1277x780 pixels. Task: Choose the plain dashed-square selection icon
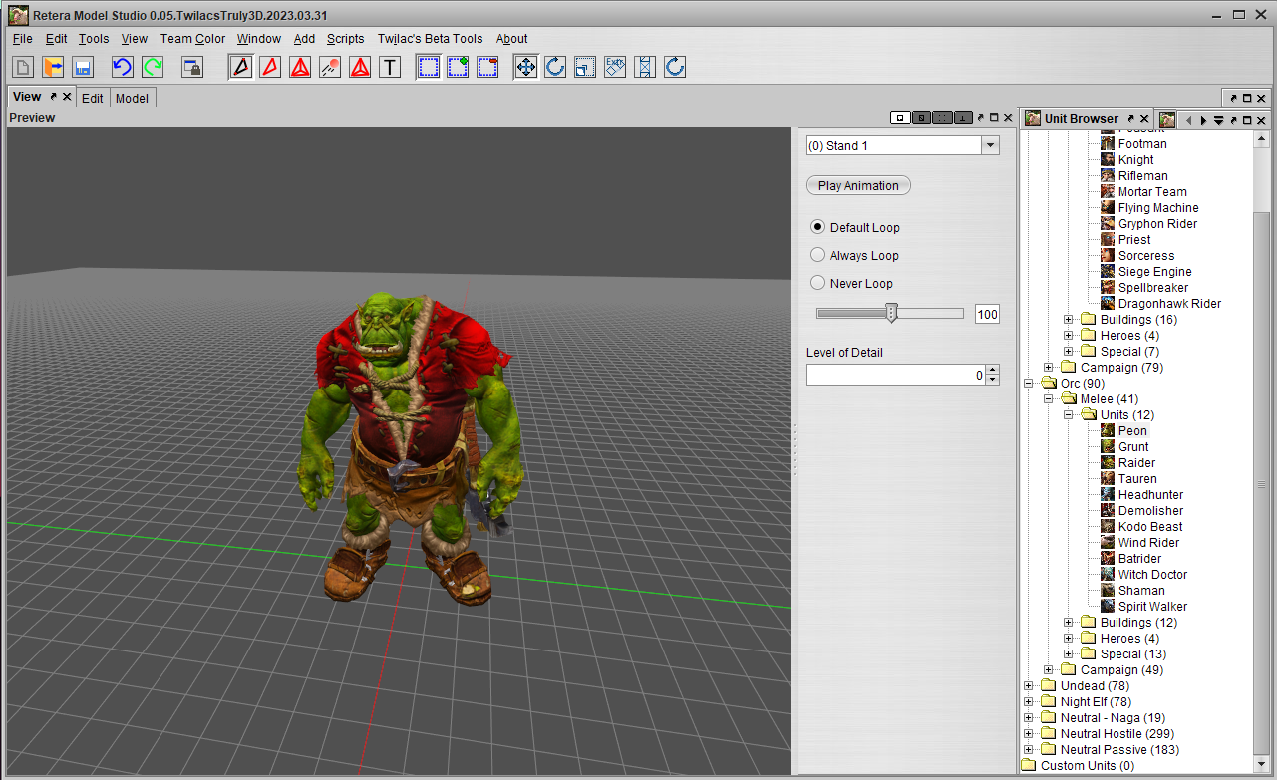(x=428, y=67)
